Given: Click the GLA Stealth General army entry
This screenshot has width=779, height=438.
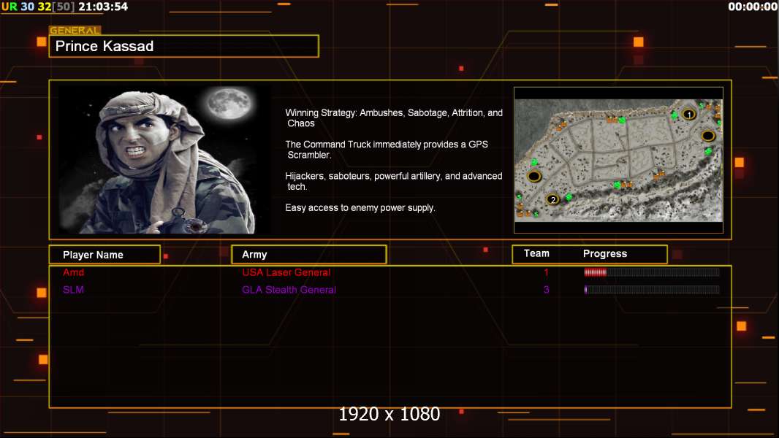Looking at the screenshot, I should (x=289, y=290).
